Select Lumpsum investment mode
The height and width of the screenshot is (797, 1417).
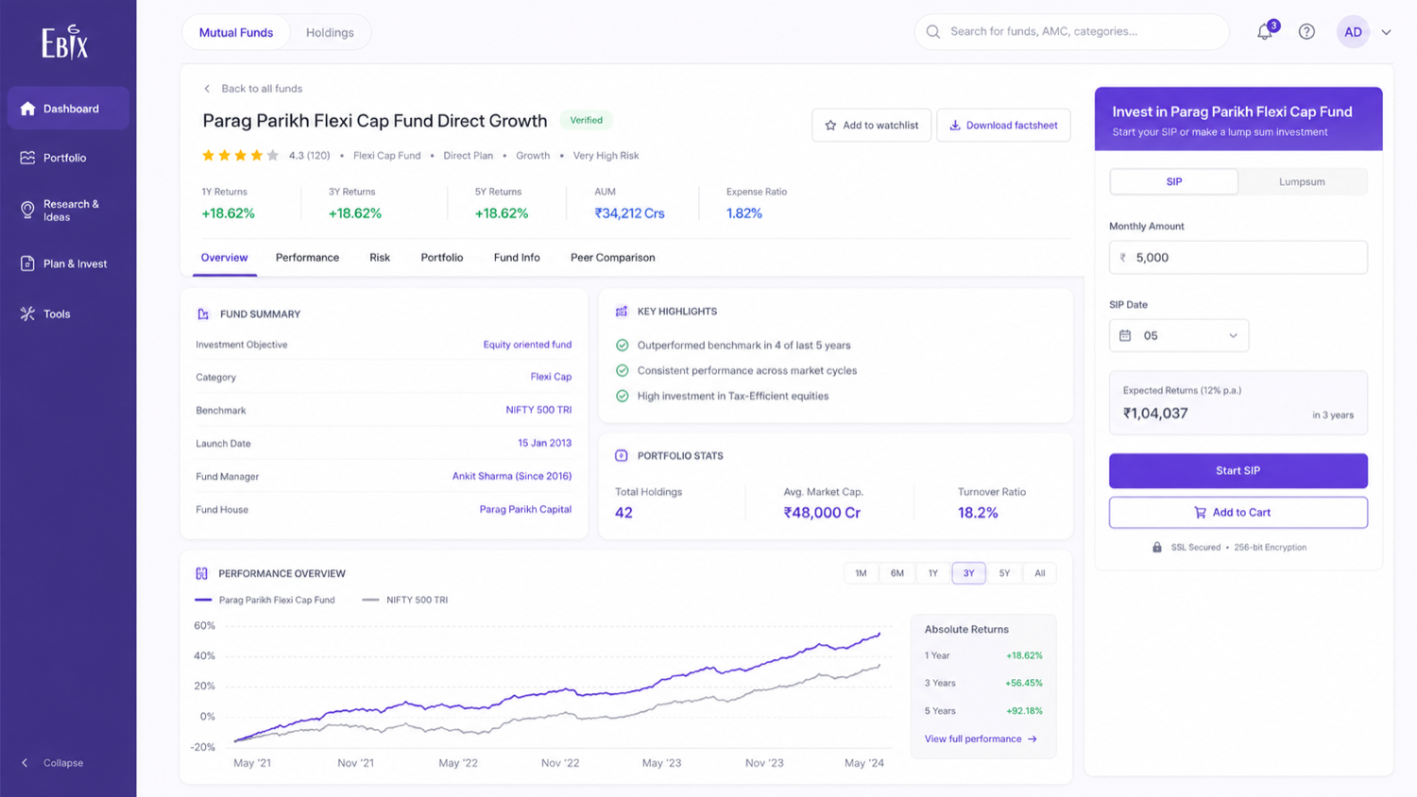pos(1302,181)
